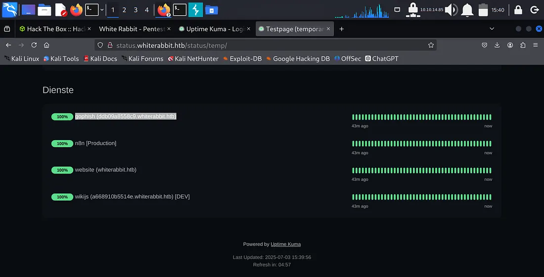544x277 pixels.
Task: Open the lightning bolt app in the taskbar
Action: (x=196, y=10)
